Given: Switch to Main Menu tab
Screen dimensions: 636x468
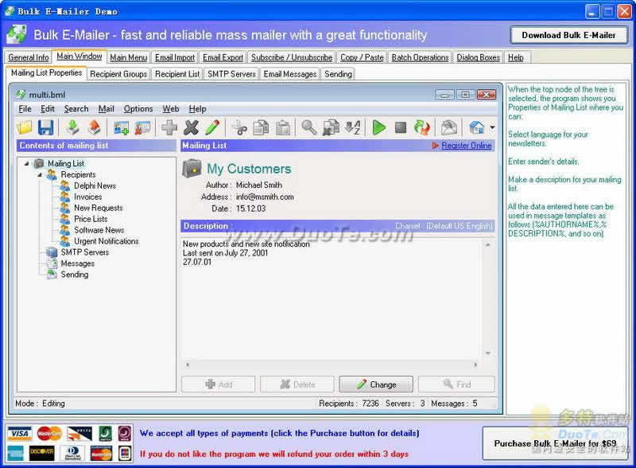Looking at the screenshot, I should click(x=129, y=57).
